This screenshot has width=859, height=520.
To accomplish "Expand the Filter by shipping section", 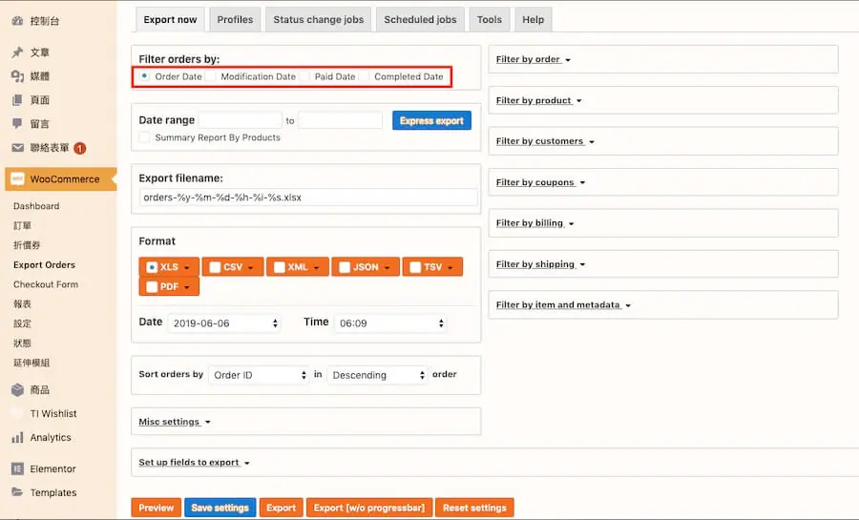I will click(541, 264).
